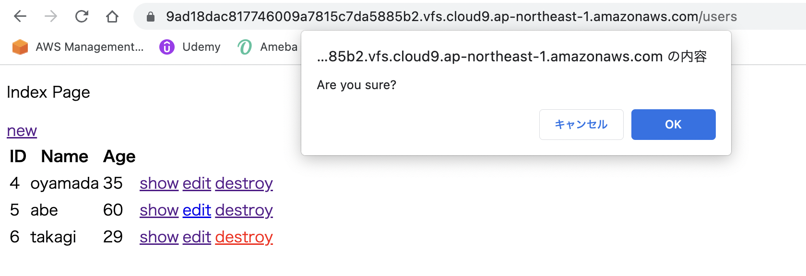Open the Ameba bookmark

(x=268, y=47)
